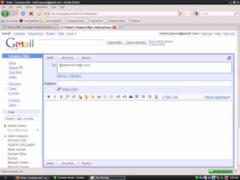240x180 pixels.
Task: Open Attach a file link
Action: pyautogui.click(x=69, y=89)
